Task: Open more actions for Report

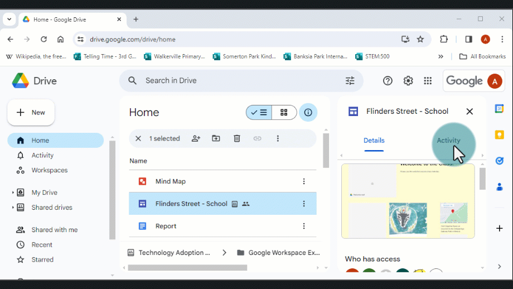Action: click(304, 226)
